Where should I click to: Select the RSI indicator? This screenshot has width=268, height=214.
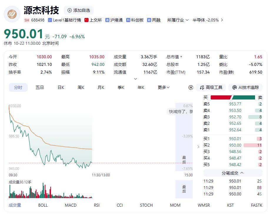[96, 205]
